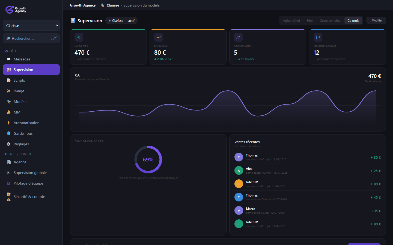Click the Réglages gear icon
Image resolution: width=393 pixels, height=245 pixels.
9,144
